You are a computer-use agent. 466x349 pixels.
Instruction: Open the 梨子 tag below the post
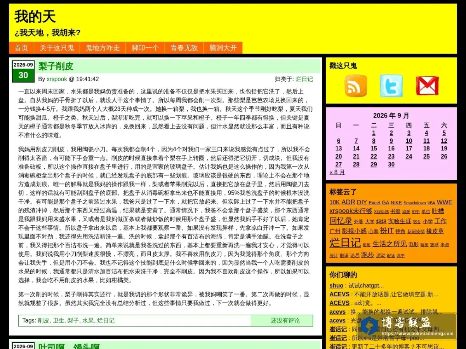(73, 320)
